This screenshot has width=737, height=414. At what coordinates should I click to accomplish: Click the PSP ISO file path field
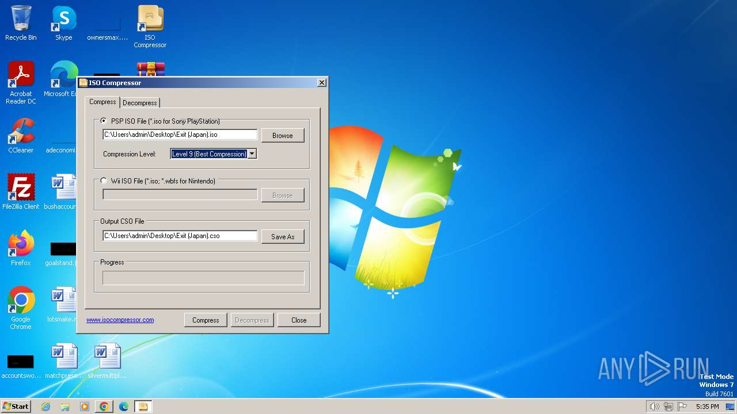tap(180, 135)
